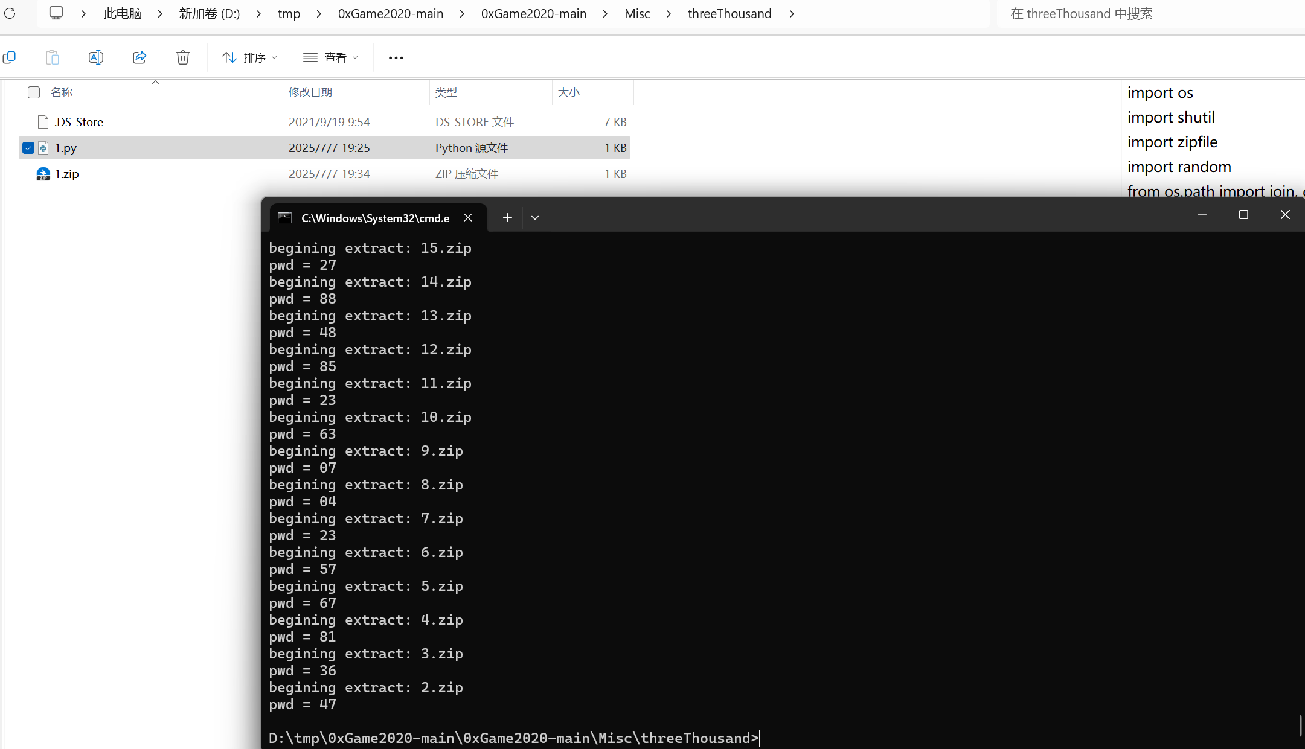The image size is (1305, 749).
Task: Minimize the terminal window
Action: [1202, 215]
